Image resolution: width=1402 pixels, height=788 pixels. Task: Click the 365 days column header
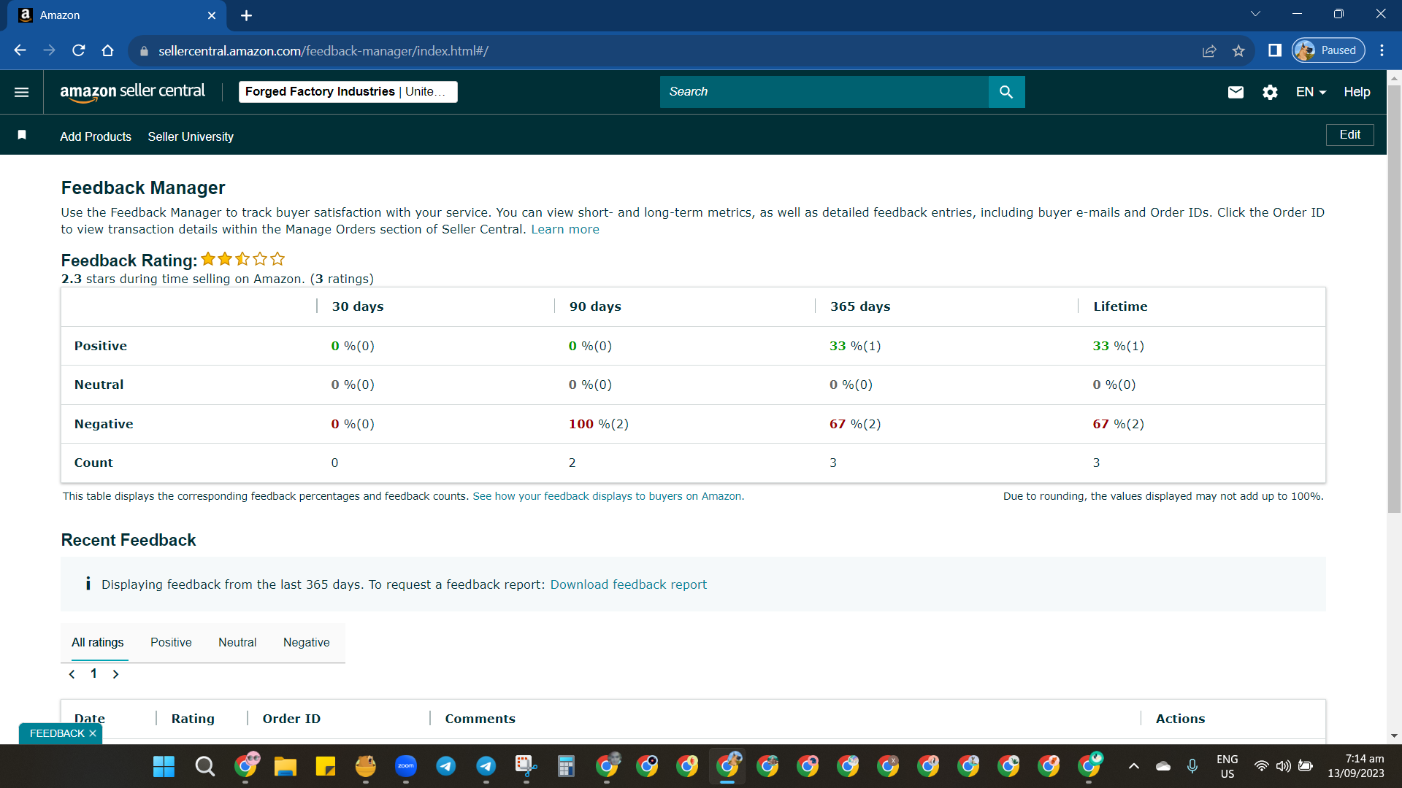[860, 306]
